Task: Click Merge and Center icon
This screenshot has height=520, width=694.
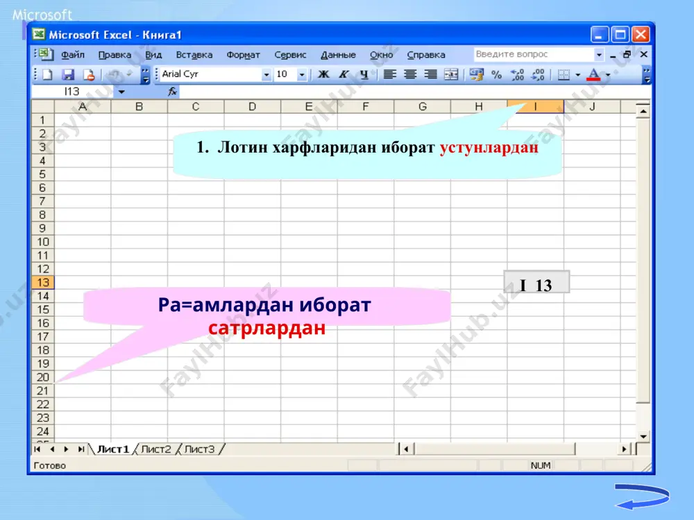Action: tap(451, 74)
